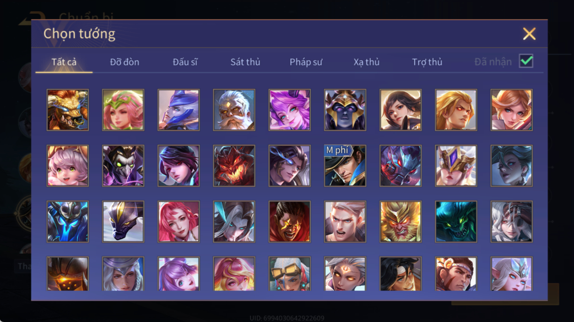The image size is (574, 322).
Task: Select the blue-skinned gold-helmet hero
Action: pos(345,110)
